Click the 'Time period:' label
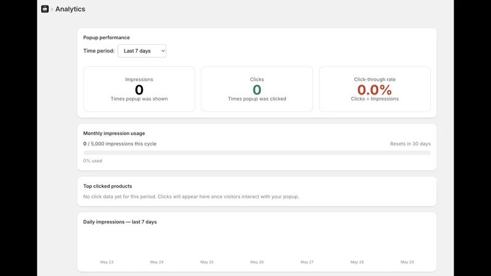491x276 pixels. point(99,51)
